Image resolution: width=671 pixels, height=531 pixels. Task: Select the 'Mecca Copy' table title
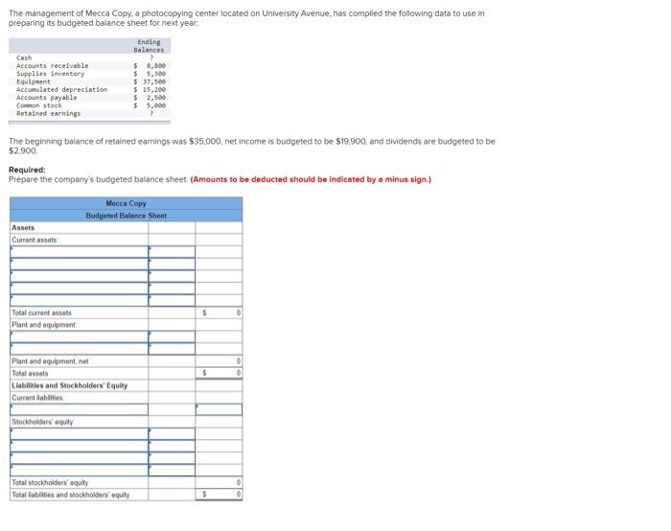click(x=126, y=203)
